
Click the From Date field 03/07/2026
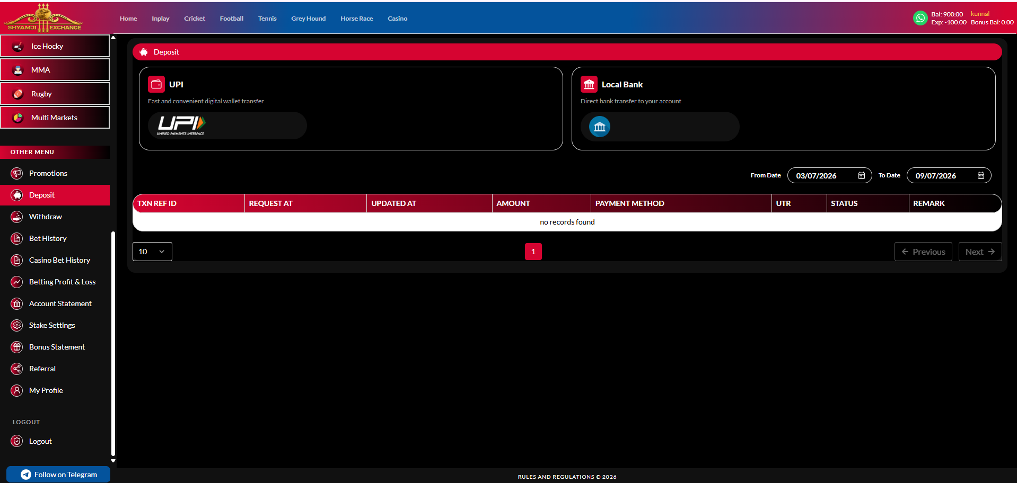pyautogui.click(x=829, y=175)
